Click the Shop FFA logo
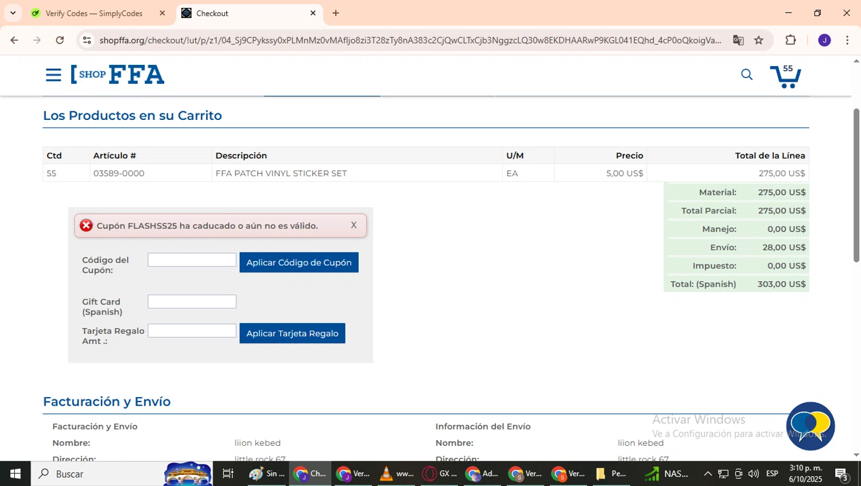Image resolution: width=861 pixels, height=486 pixels. (x=118, y=75)
